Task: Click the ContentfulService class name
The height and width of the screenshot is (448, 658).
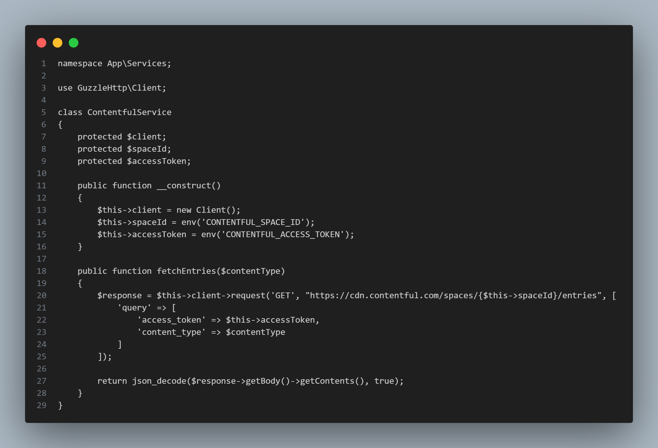Action: tap(129, 112)
